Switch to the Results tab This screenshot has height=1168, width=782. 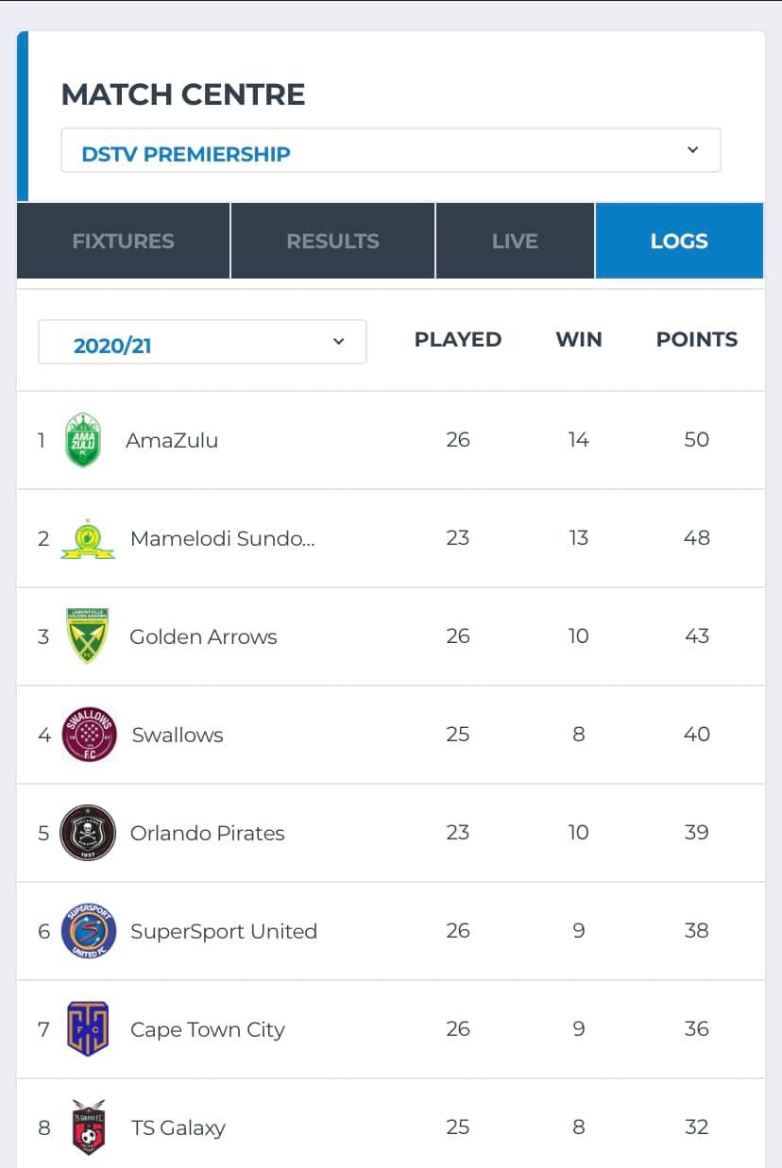[x=332, y=241]
